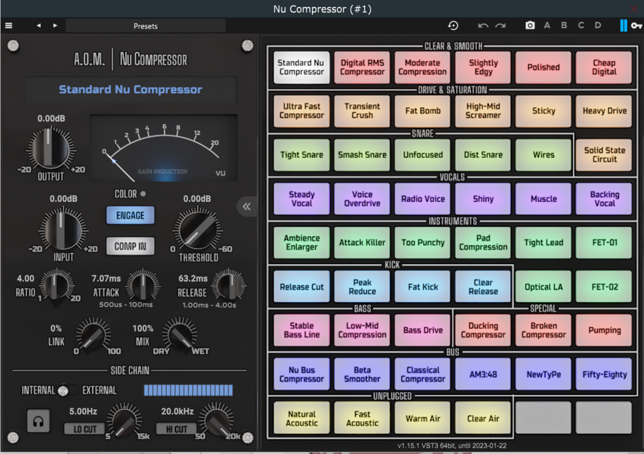Load the Moderate Compression preset
The image size is (644, 454).
tap(422, 67)
